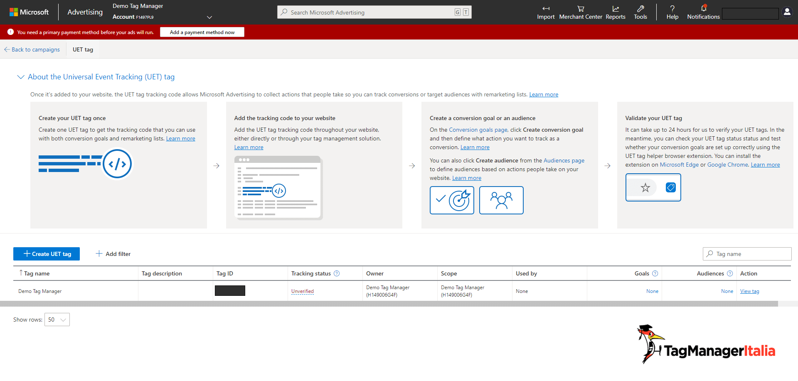Expand the account selector dropdown
Image resolution: width=798 pixels, height=381 pixels.
[x=209, y=17]
